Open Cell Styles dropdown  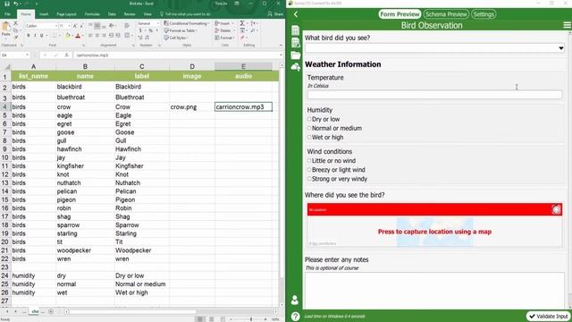pyautogui.click(x=176, y=38)
